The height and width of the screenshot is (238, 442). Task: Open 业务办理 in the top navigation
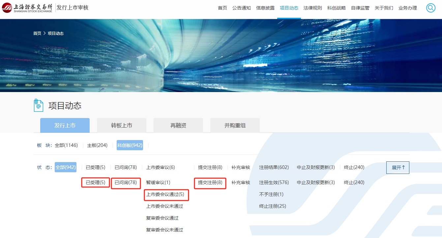point(408,8)
